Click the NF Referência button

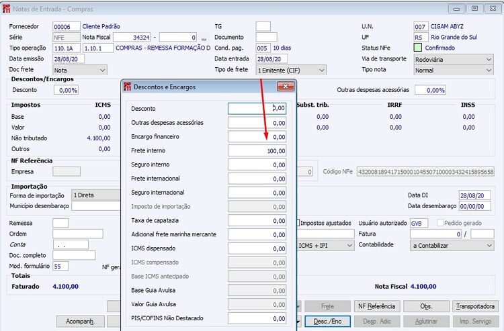[377, 306]
